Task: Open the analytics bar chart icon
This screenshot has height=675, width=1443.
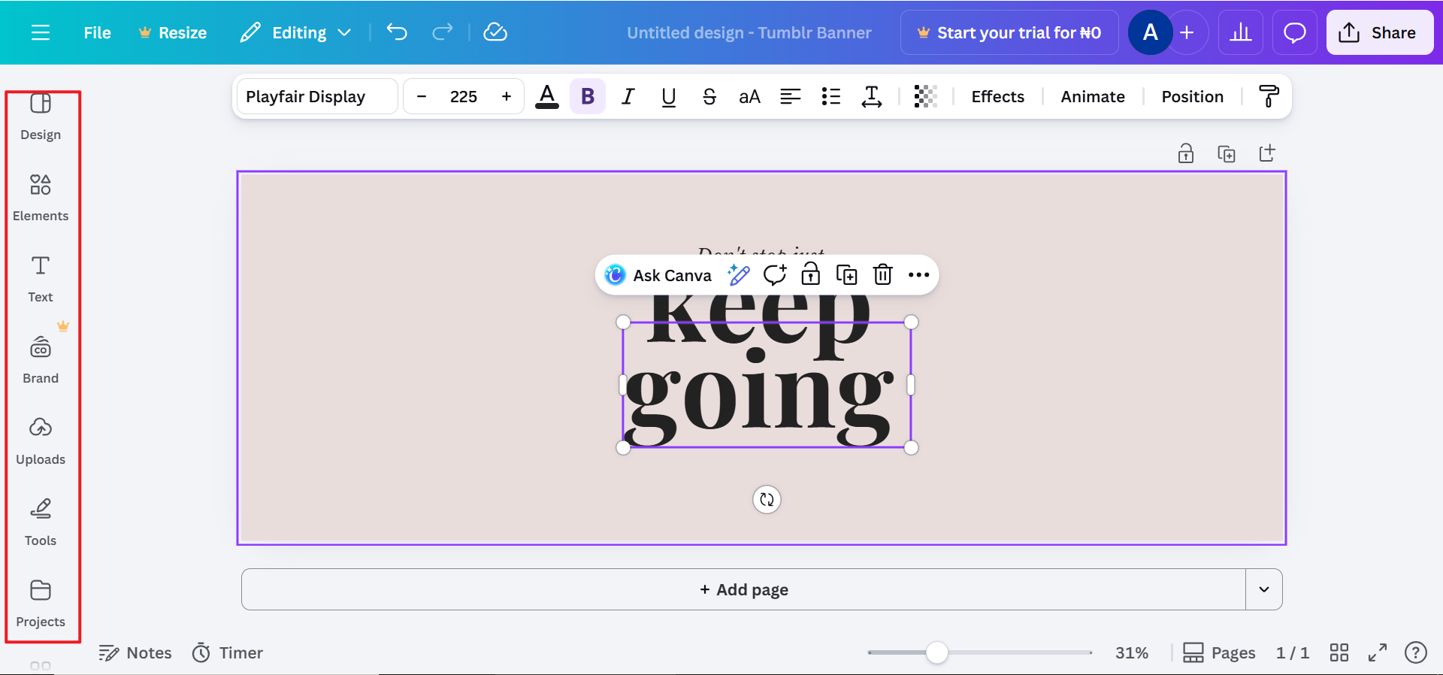Action: click(1241, 32)
